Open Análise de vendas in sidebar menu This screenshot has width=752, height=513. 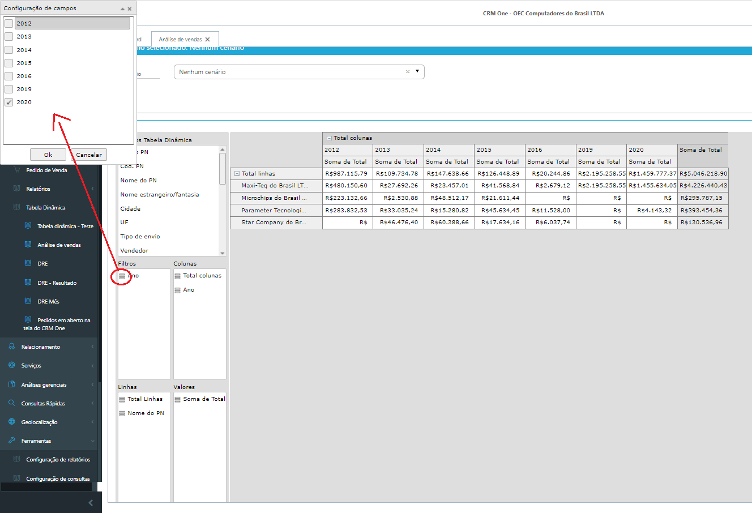59,245
